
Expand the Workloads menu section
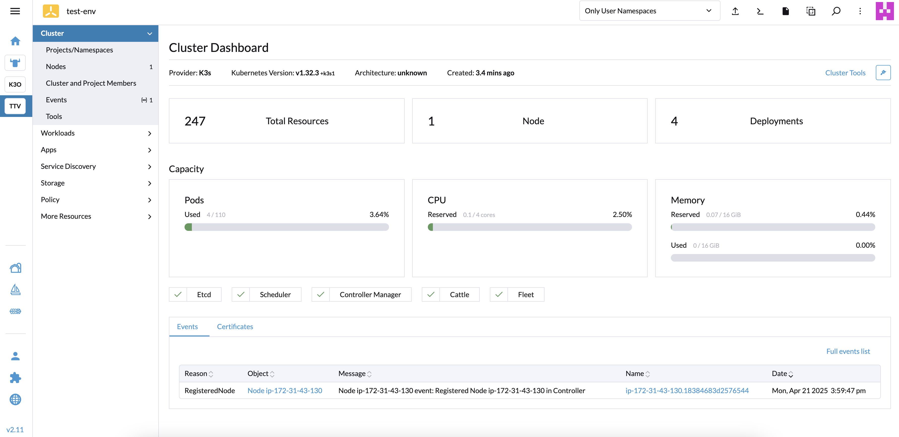click(x=95, y=133)
